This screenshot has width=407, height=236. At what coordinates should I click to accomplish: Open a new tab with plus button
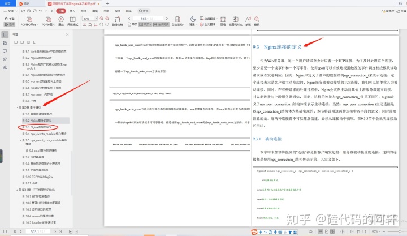click(x=107, y=3)
